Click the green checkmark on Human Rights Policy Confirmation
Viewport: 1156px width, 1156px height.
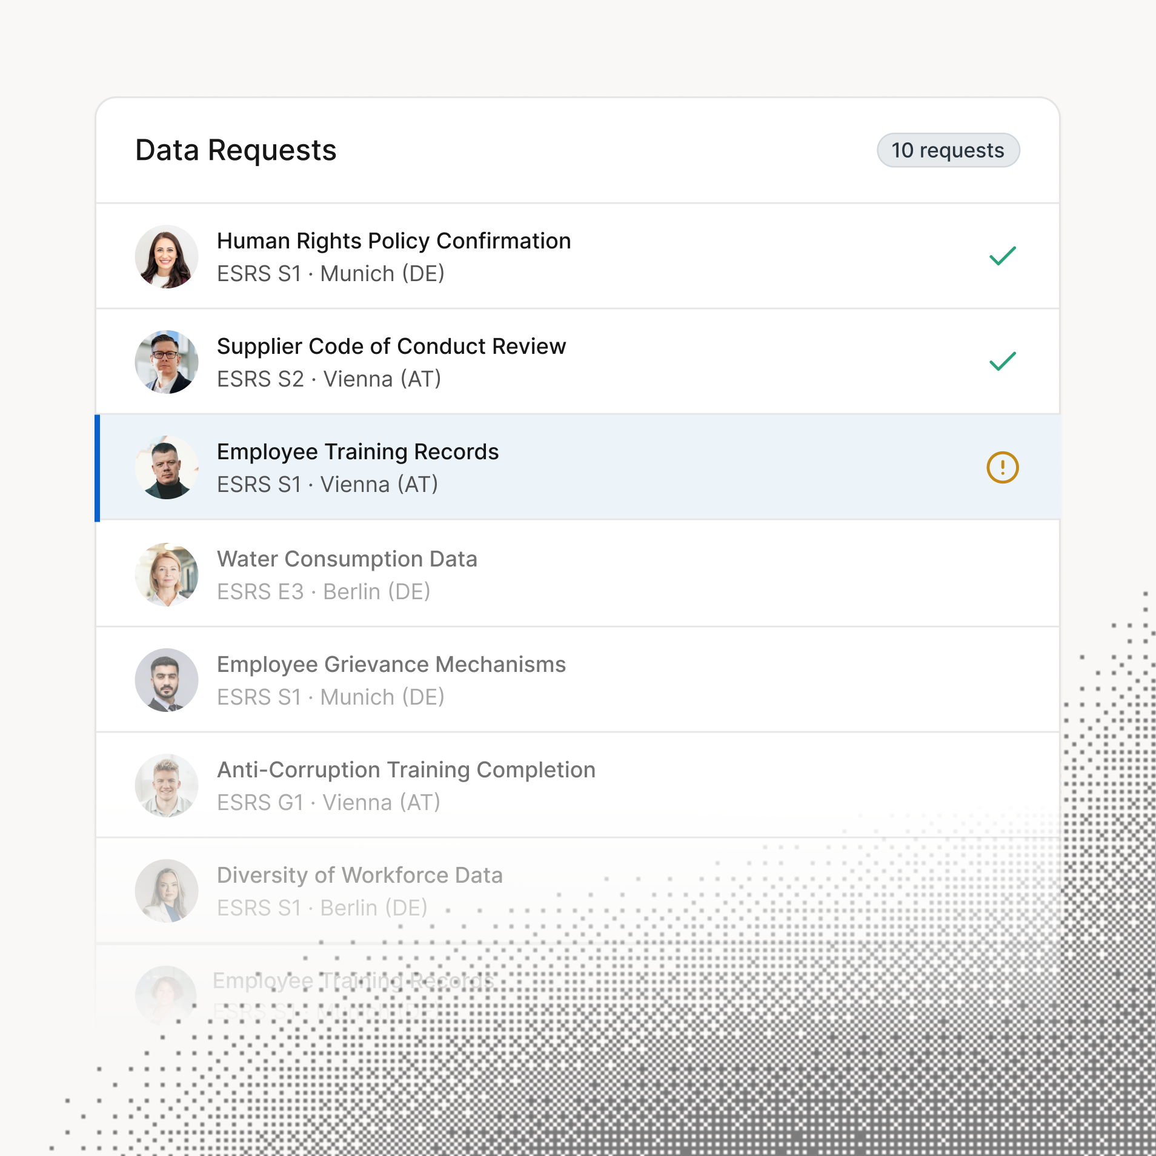[x=1003, y=256]
